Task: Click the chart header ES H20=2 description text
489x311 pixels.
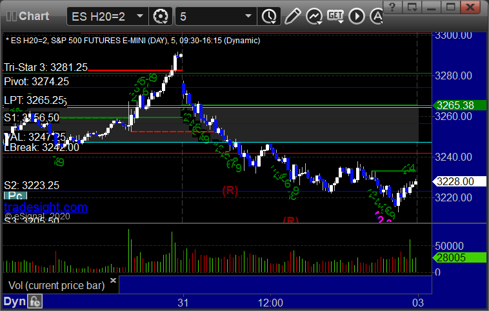Action: (133, 41)
